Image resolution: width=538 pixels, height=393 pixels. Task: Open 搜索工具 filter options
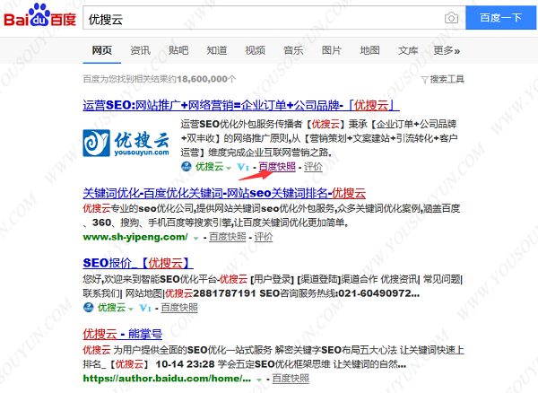[443, 79]
